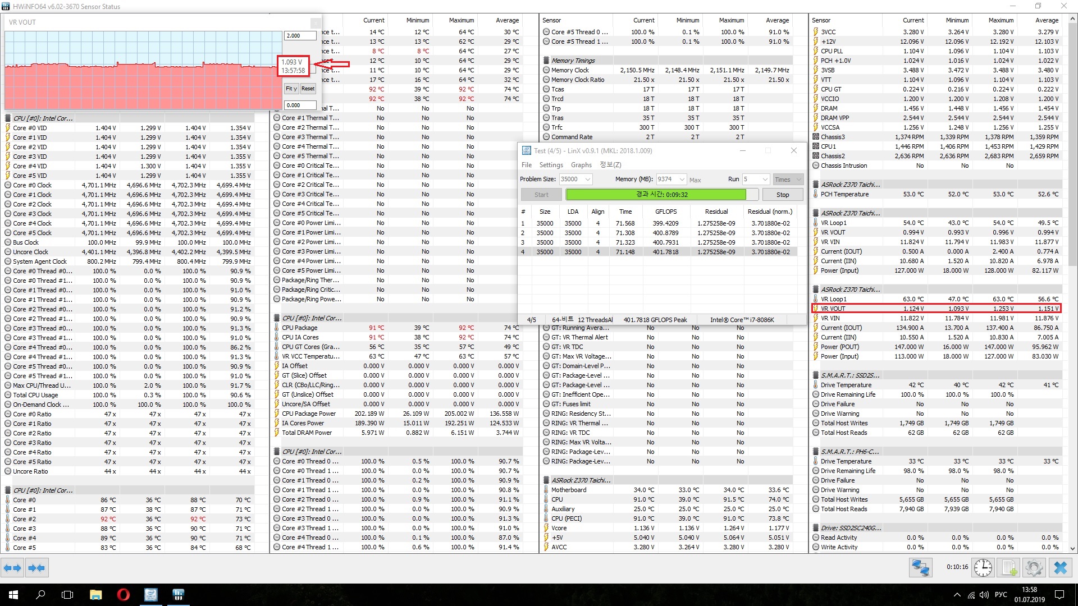The width and height of the screenshot is (1078, 606).
Task: Open the Run count dropdown in LinX
Action: pos(764,180)
